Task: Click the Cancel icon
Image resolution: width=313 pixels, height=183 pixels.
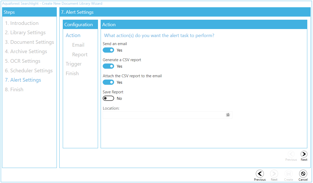Action: pos(303,174)
